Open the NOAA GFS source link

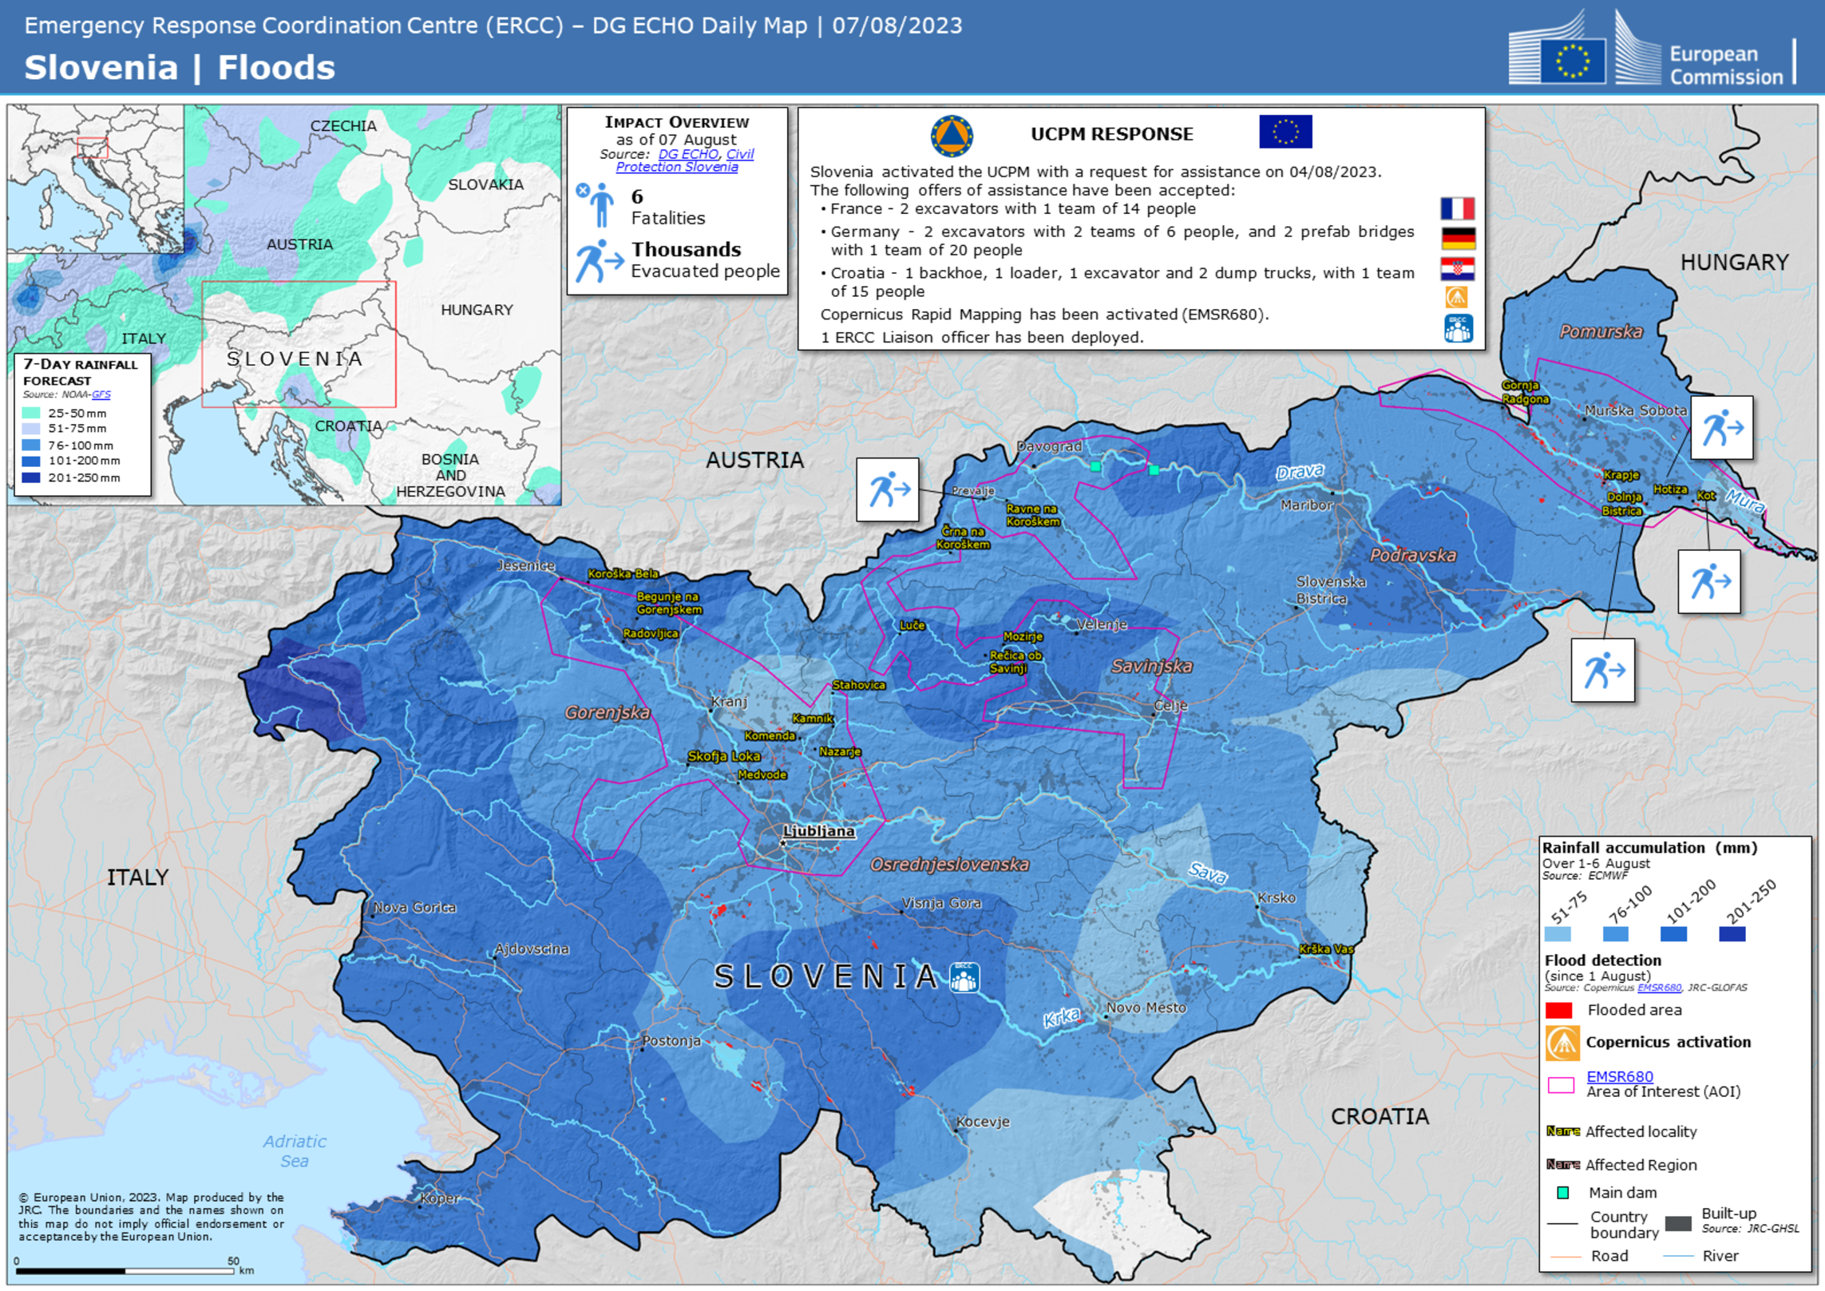click(101, 394)
